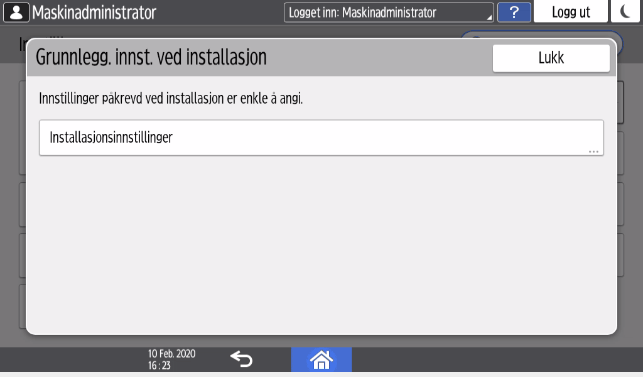
Task: Click the three-dot ellipsis on Installasjonsinnstillinger
Action: 593,151
